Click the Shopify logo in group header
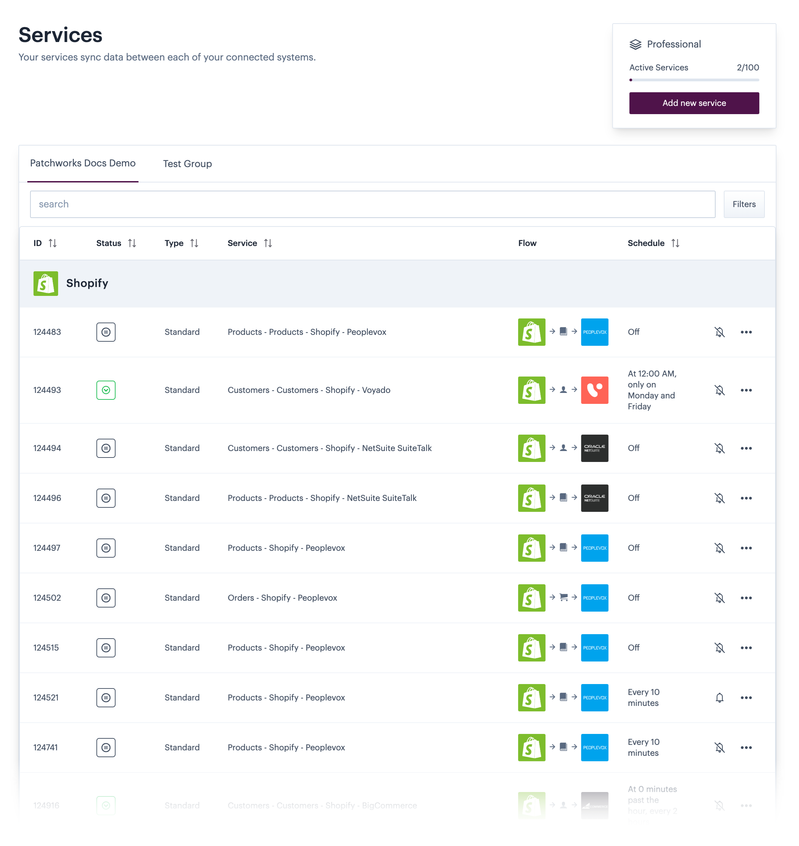Viewport: 799px width, 846px height. (x=45, y=284)
